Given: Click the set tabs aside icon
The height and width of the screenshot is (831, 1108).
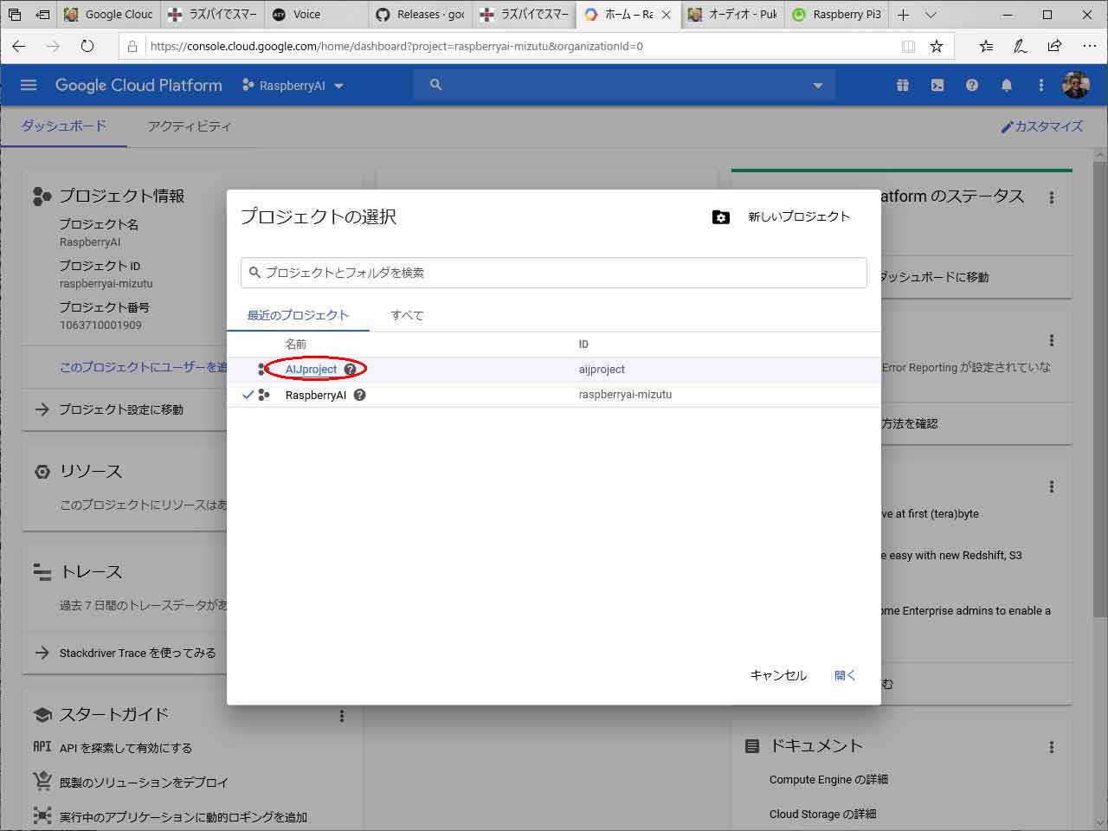Looking at the screenshot, I should [42, 15].
